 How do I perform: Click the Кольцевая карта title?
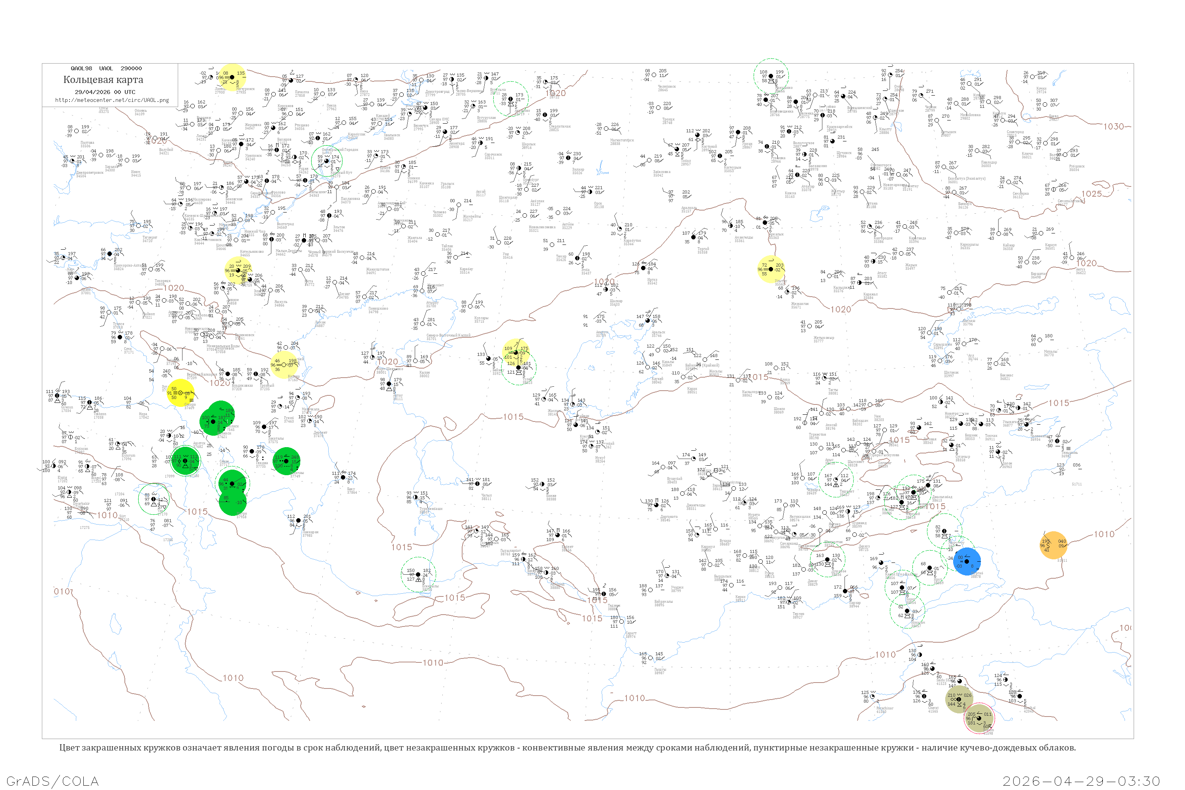coord(103,80)
